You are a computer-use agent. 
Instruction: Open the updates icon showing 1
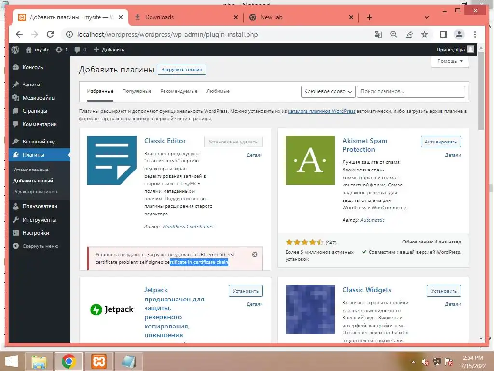tap(61, 50)
